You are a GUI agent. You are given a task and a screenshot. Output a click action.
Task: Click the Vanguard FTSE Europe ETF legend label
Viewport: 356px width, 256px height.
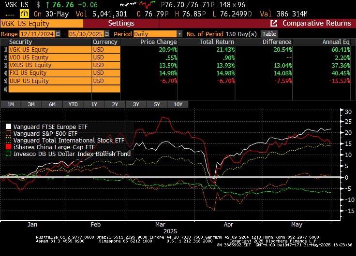click(50, 127)
